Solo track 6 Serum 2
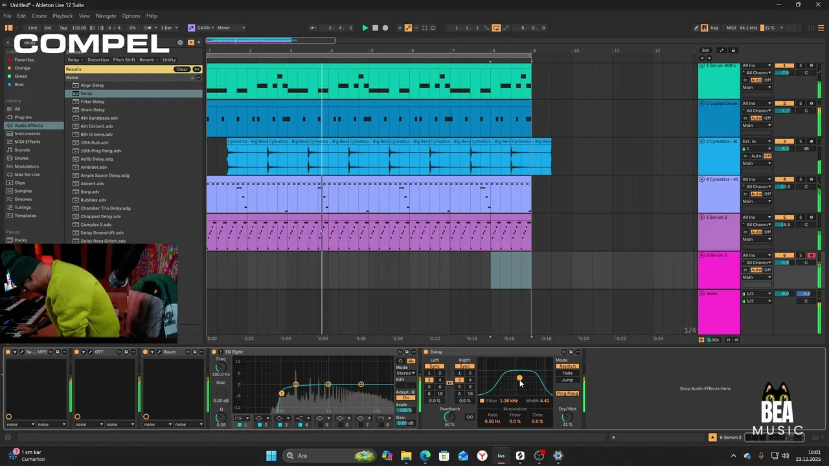The image size is (829, 466). pyautogui.click(x=801, y=255)
